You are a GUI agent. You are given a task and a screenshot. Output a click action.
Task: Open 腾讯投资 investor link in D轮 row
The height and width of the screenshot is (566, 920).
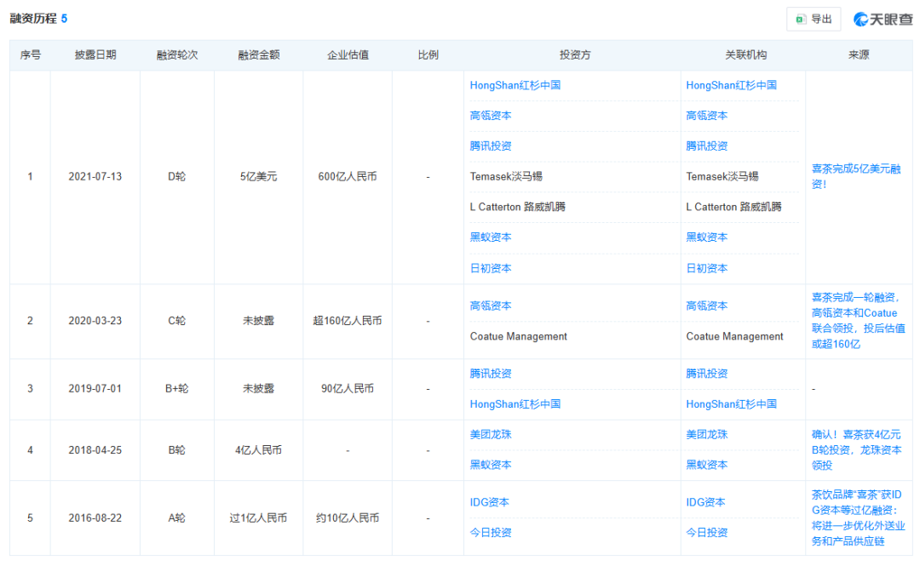491,146
